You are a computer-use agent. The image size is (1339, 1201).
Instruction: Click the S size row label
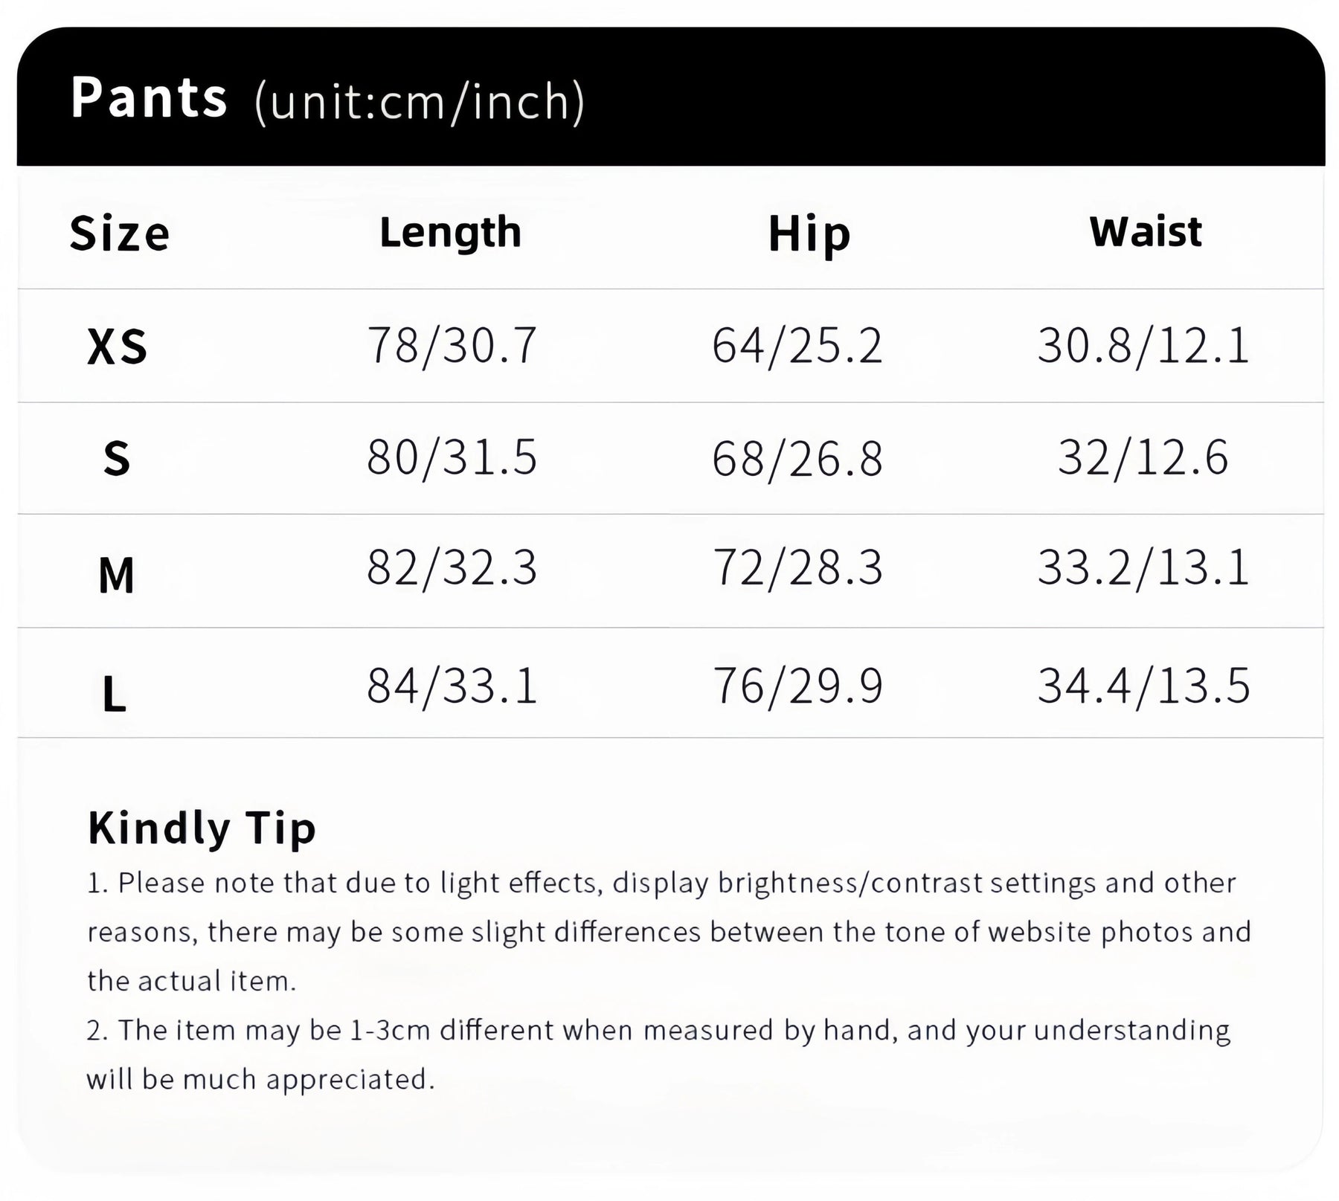[117, 459]
